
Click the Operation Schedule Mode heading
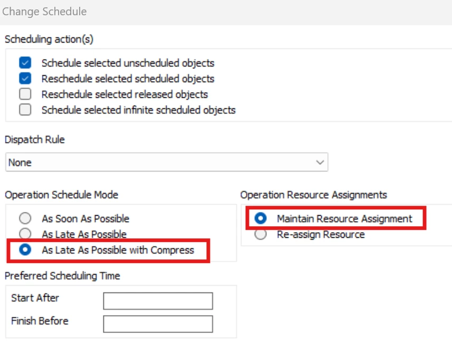point(61,195)
